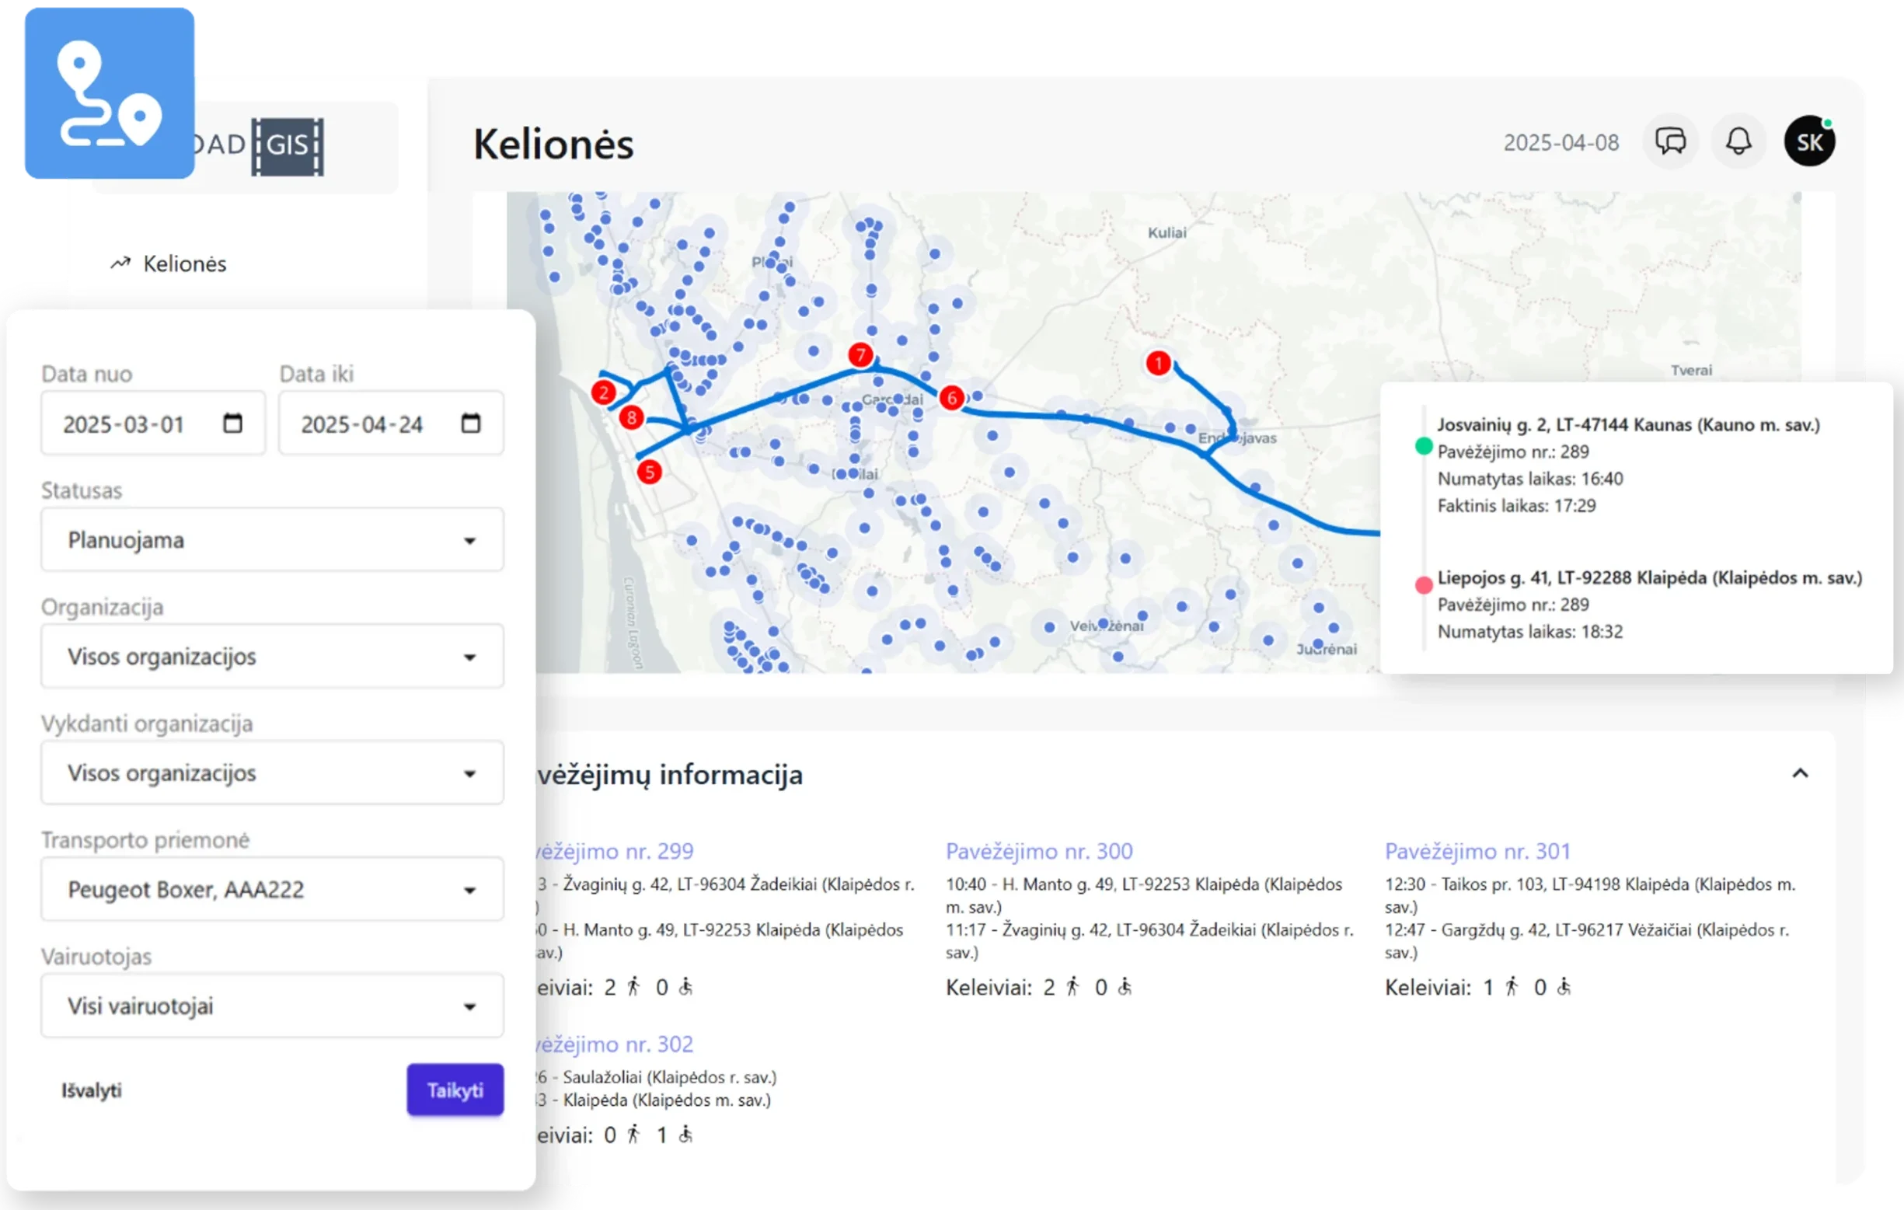Open Pavėžėjimo nr. 300 link
Viewport: 1904px width, 1210px height.
pyautogui.click(x=1039, y=851)
